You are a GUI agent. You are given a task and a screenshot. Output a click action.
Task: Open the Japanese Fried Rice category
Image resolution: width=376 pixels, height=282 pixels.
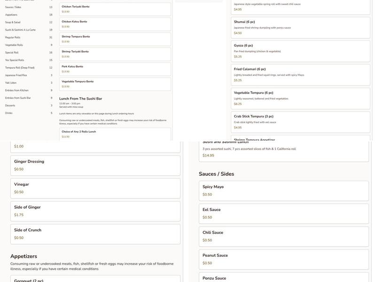tap(16, 75)
